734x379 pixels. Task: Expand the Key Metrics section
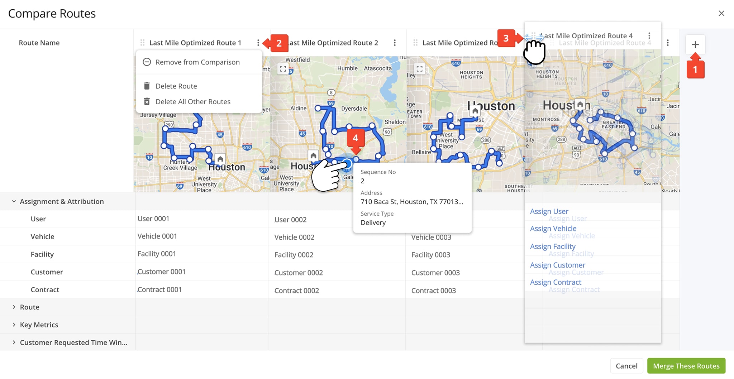point(14,325)
